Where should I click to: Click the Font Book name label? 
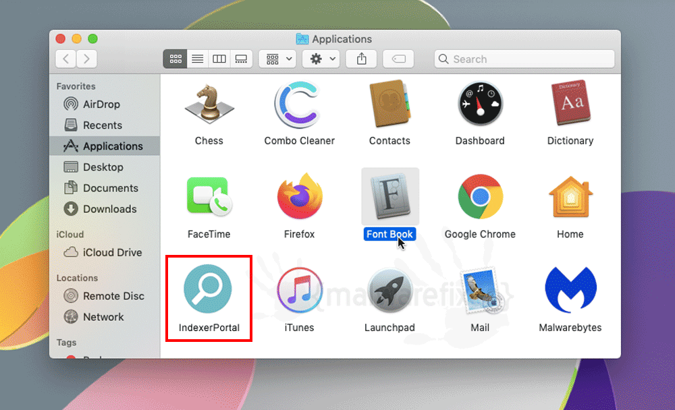(389, 234)
